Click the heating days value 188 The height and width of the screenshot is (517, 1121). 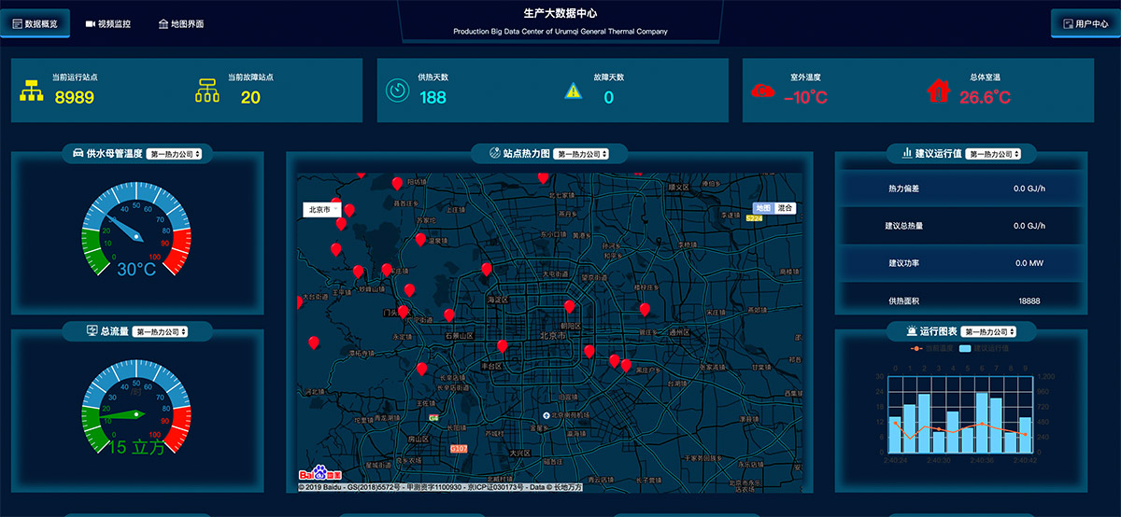pos(433,97)
